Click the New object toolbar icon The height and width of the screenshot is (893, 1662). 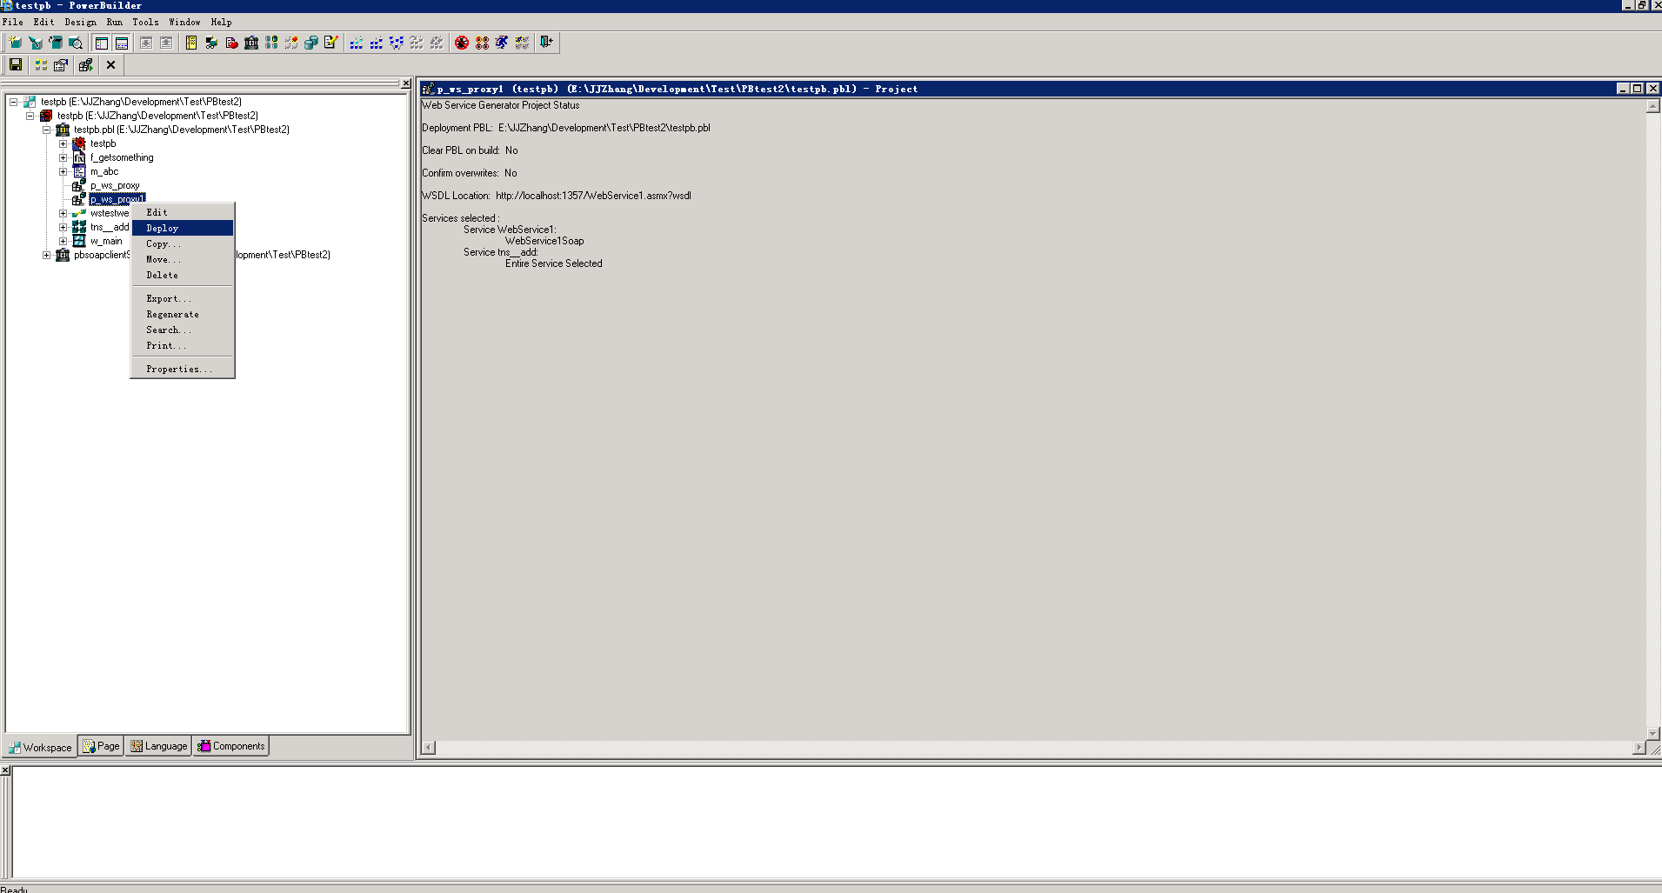[x=14, y=42]
